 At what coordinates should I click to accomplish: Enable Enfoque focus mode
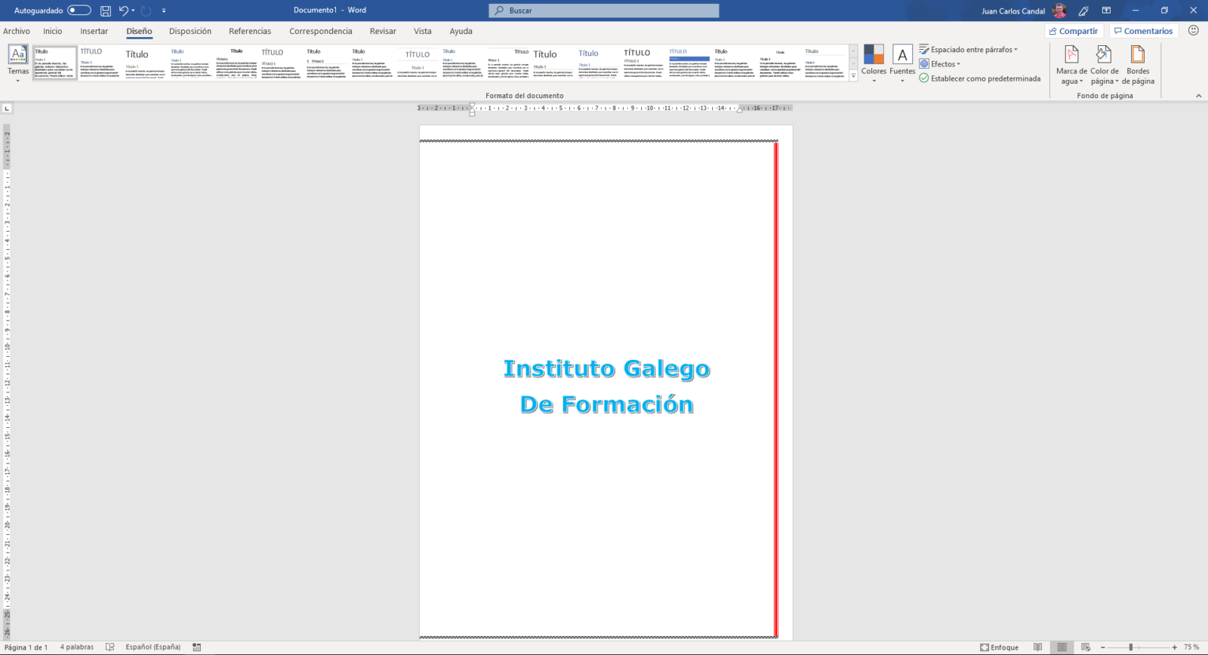click(999, 647)
